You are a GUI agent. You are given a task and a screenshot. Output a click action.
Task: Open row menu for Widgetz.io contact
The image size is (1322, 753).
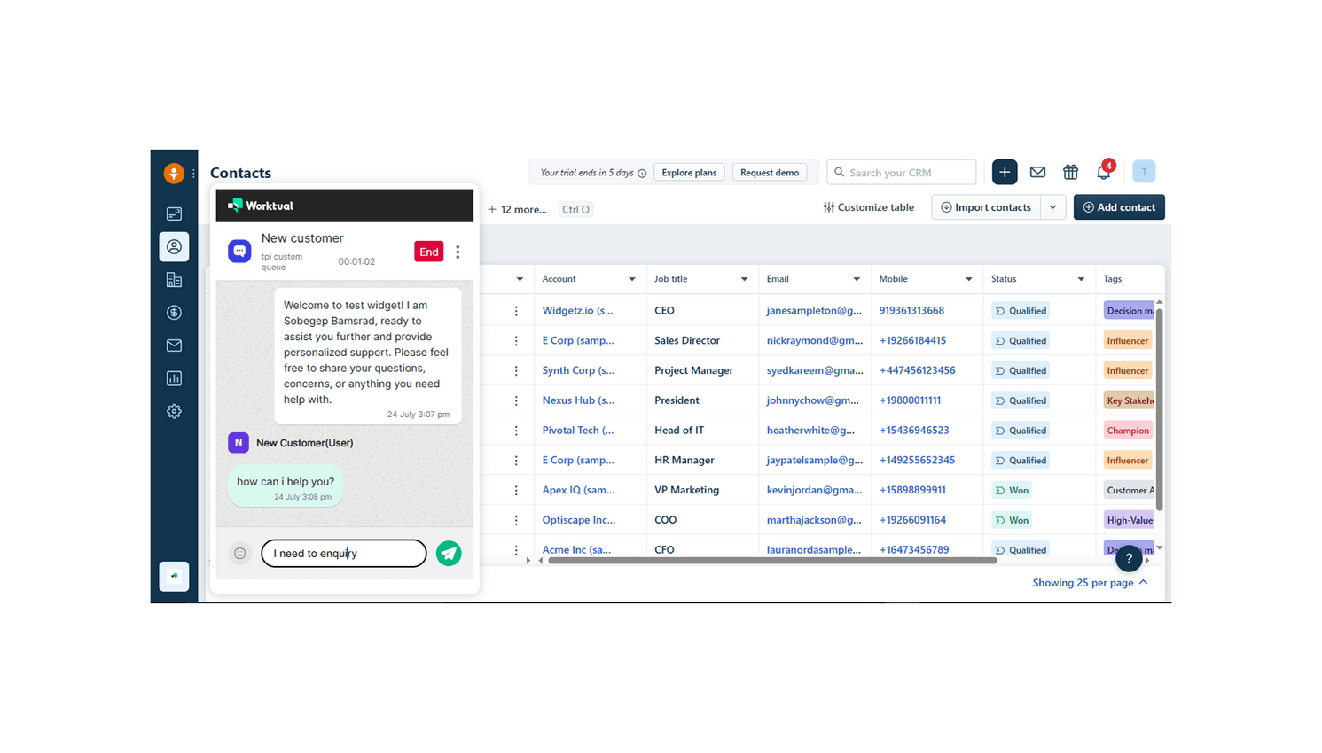pyautogui.click(x=516, y=311)
